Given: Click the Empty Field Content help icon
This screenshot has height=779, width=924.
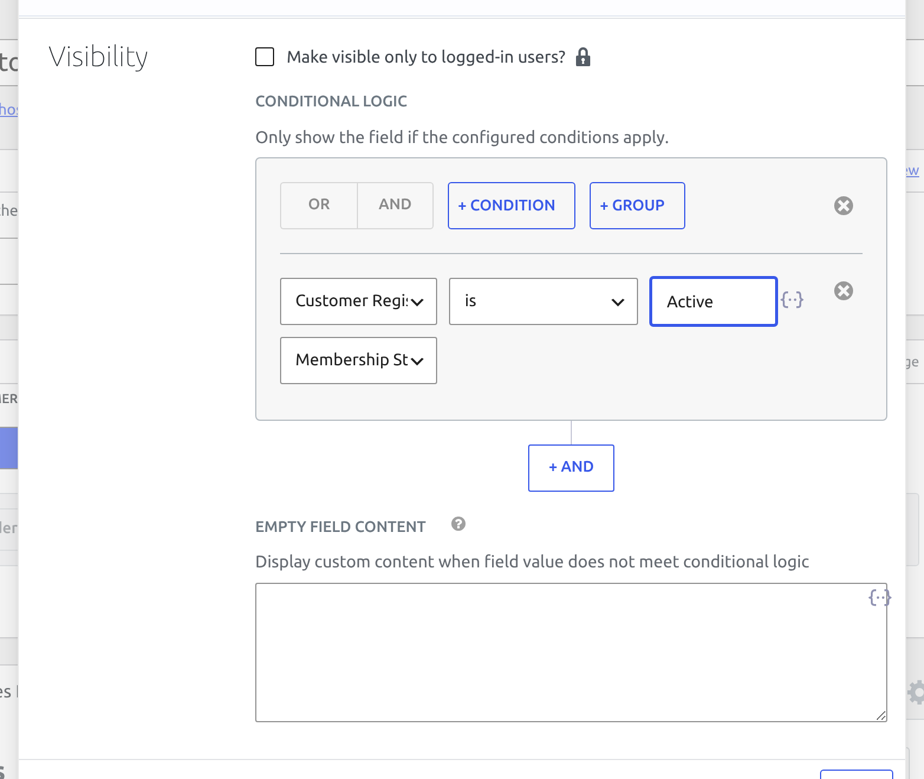Looking at the screenshot, I should coord(458,524).
